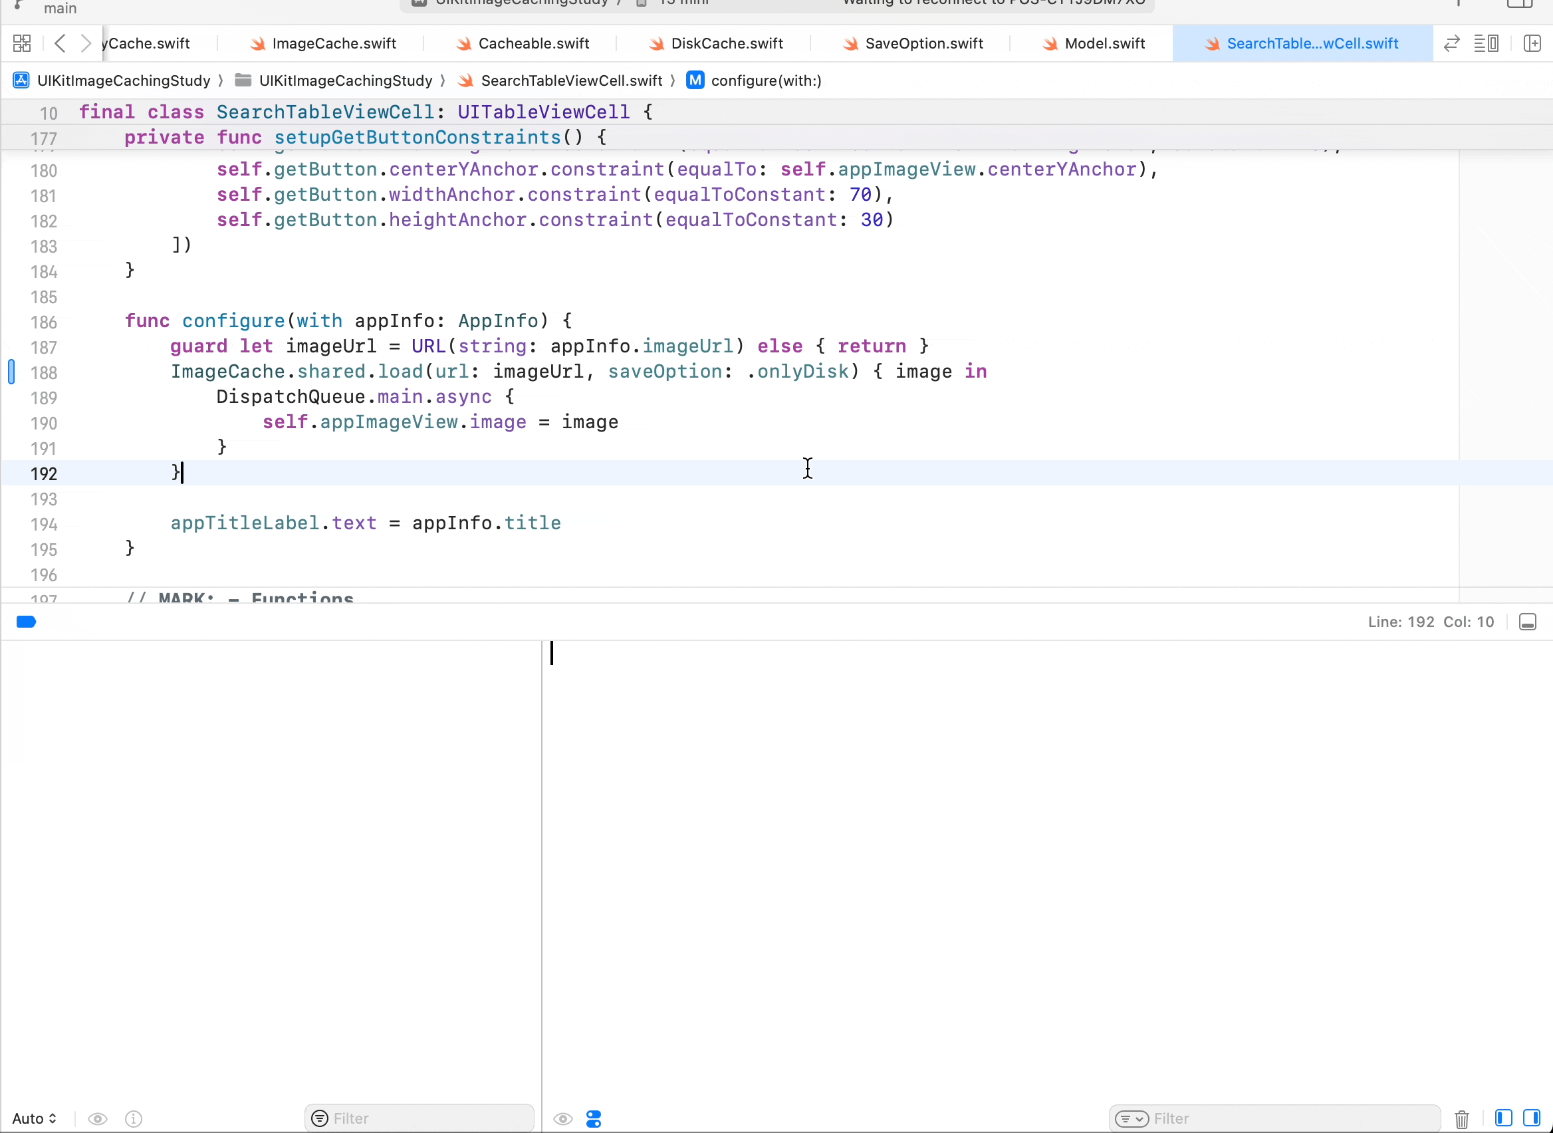Open the related items grid menu

(22, 44)
